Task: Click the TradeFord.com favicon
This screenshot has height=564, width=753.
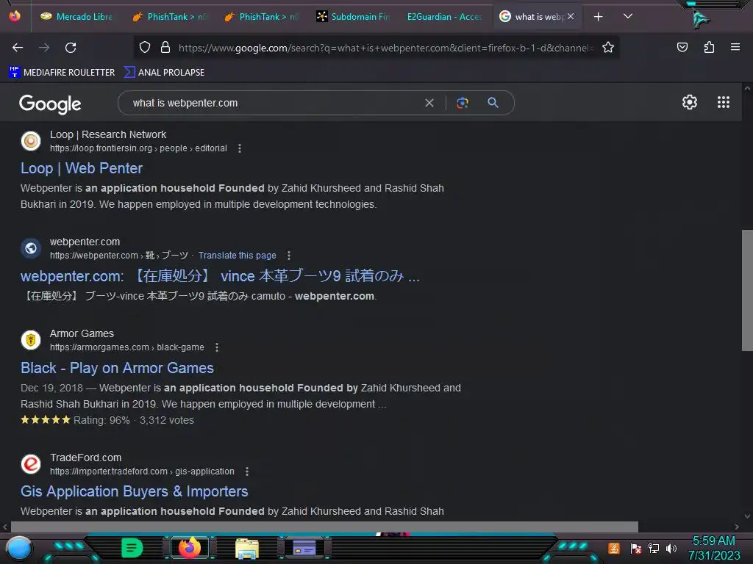Action: point(31,464)
